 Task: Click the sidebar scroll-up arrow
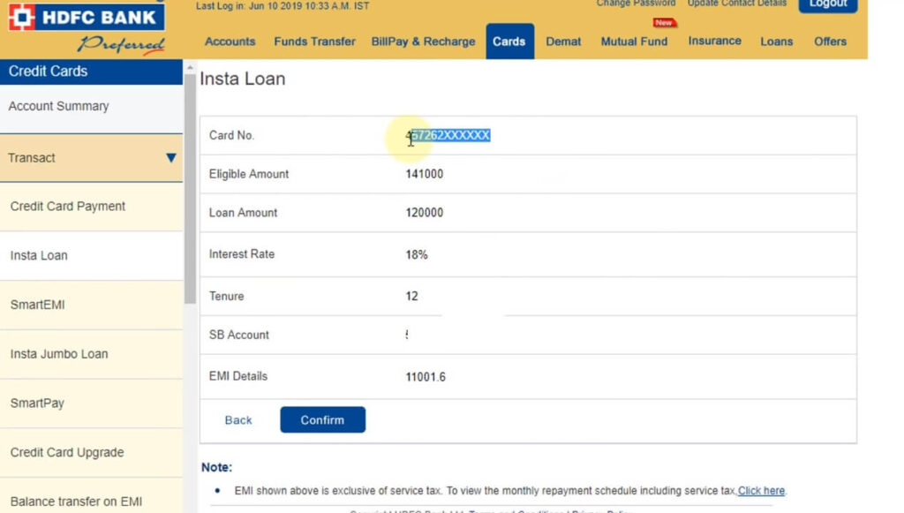(x=190, y=67)
